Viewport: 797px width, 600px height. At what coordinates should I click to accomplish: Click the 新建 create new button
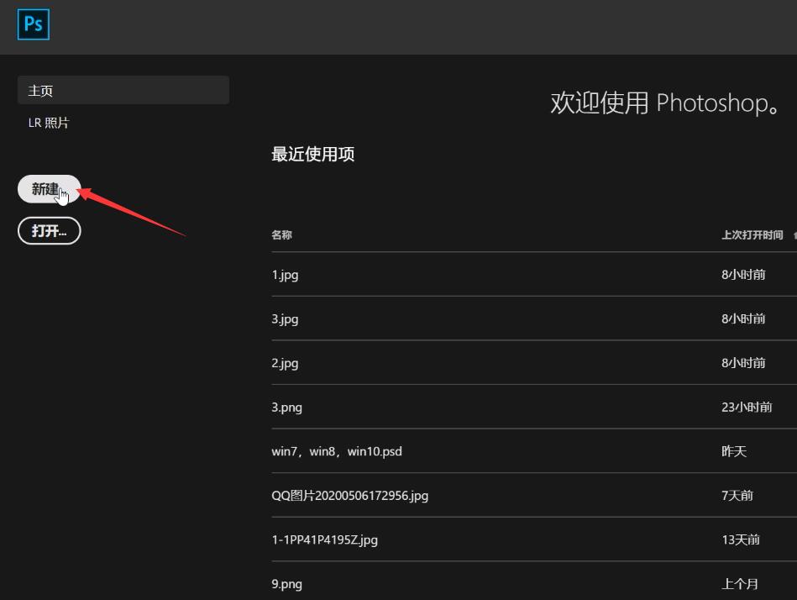[x=50, y=189]
